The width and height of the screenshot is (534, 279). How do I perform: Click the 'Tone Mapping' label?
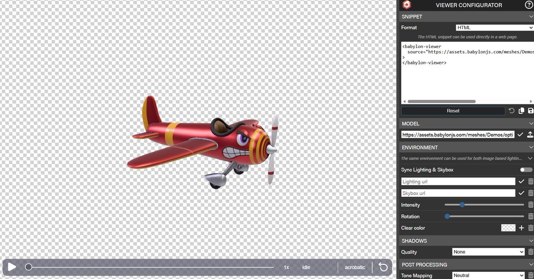[x=417, y=275]
